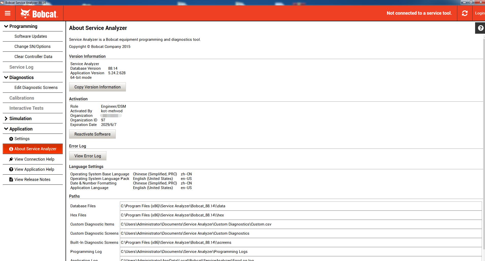Click View Error Log button
Image resolution: width=485 pixels, height=261 pixels.
(88, 156)
